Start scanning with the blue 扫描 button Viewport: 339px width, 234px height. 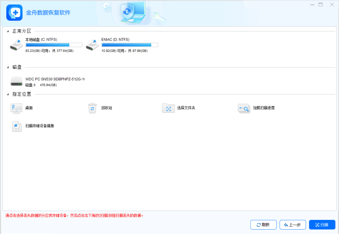click(x=322, y=225)
